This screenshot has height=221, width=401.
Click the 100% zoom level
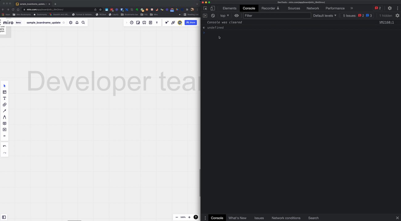[x=183, y=217]
